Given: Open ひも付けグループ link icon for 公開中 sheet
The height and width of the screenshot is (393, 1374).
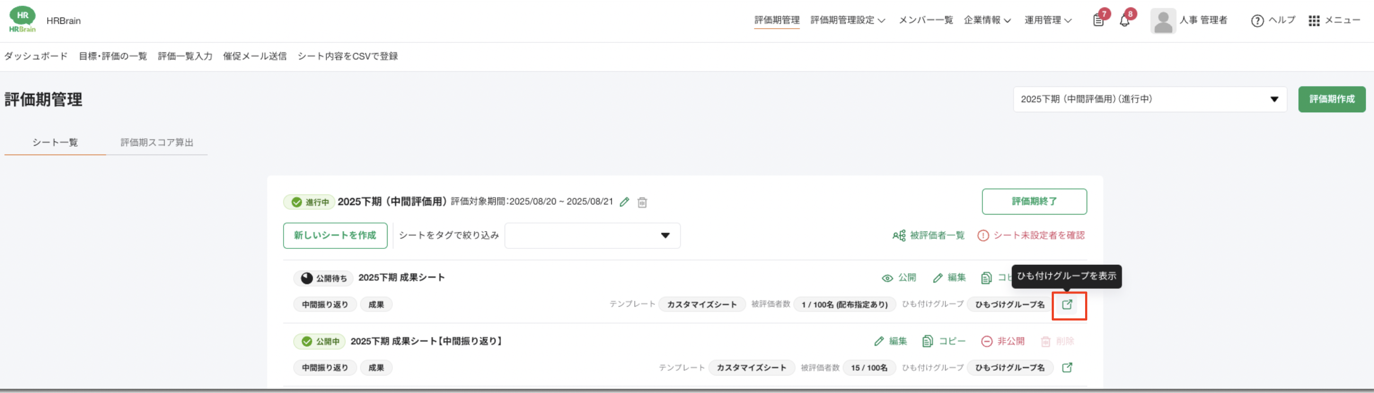Looking at the screenshot, I should point(1067,368).
